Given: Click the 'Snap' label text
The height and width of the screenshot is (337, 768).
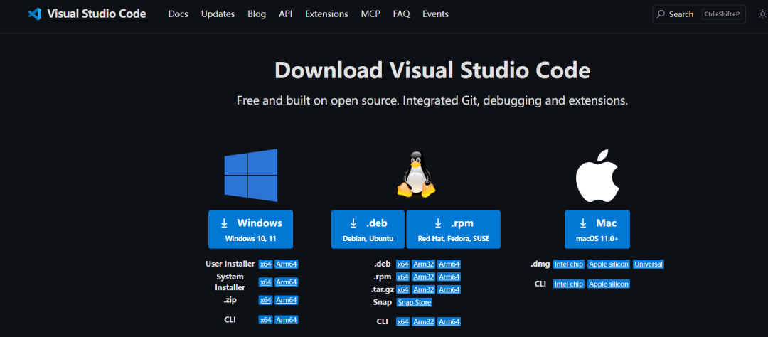Looking at the screenshot, I should pos(382,302).
